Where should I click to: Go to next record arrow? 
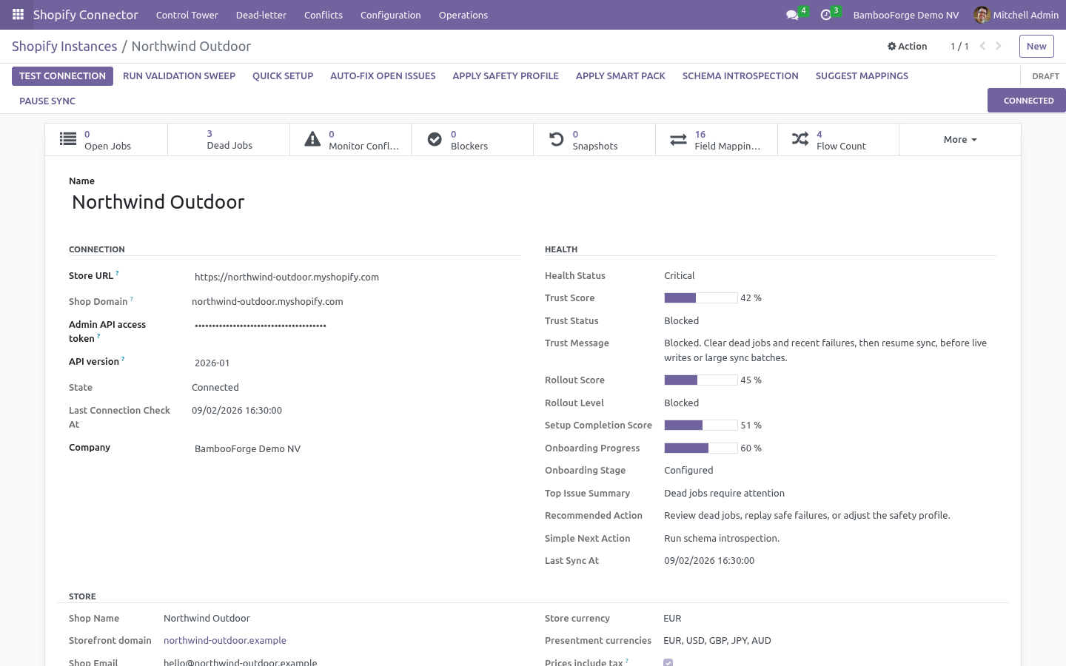[999, 46]
